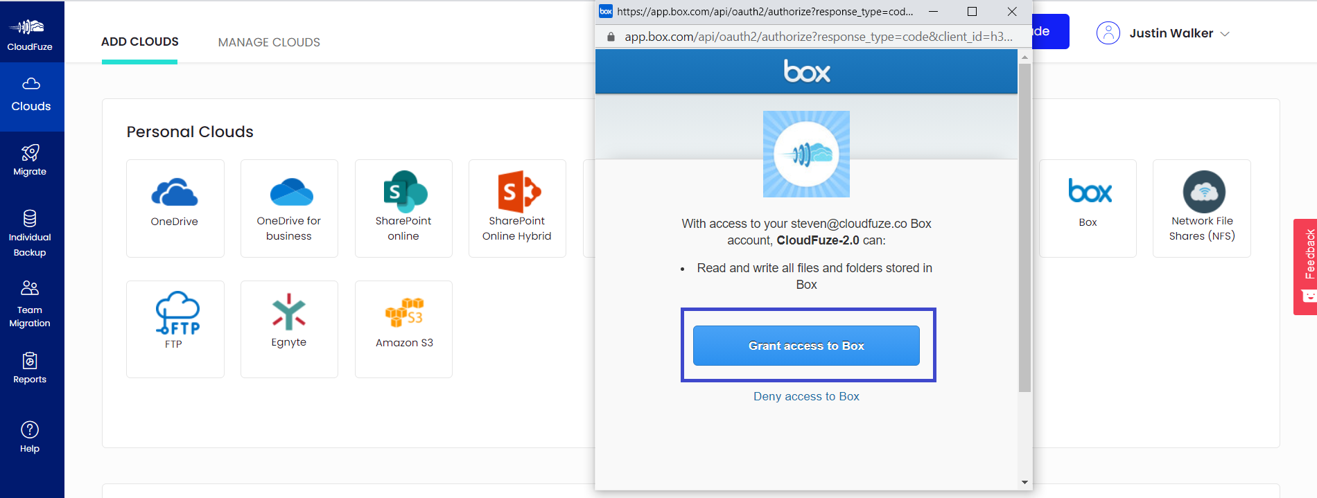Select the Amazon S3 cloud card
This screenshot has width=1317, height=498.
coord(403,329)
